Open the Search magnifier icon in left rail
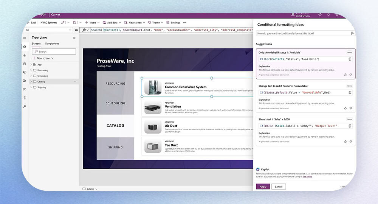378x204 pixels. [x=25, y=106]
